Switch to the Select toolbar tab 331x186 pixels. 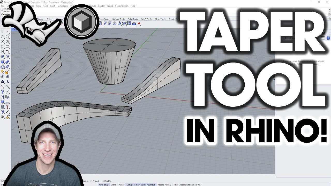[50, 19]
